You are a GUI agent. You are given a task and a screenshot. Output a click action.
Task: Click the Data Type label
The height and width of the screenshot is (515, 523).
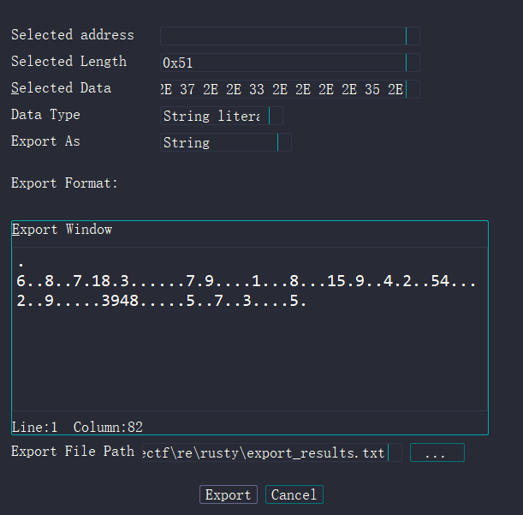coord(45,115)
